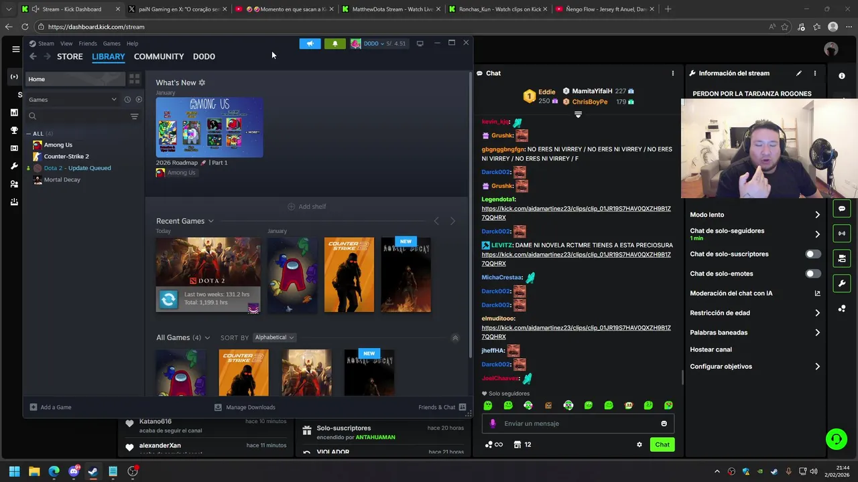This screenshot has height=482, width=858.
Task: Open the Kick sidebar trophy icon
Action: (14, 130)
